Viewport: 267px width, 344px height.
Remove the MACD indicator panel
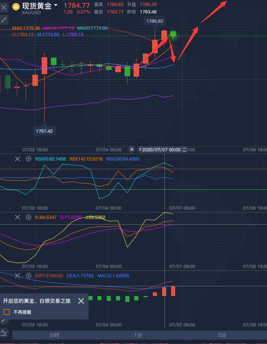[17, 276]
